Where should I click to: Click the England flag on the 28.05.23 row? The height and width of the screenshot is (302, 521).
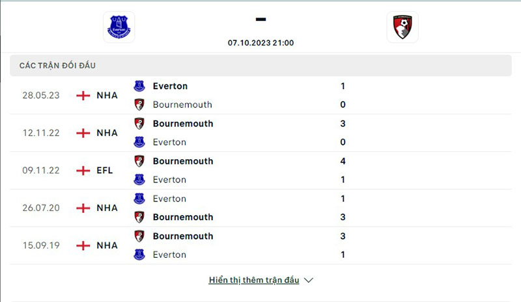[x=83, y=95]
